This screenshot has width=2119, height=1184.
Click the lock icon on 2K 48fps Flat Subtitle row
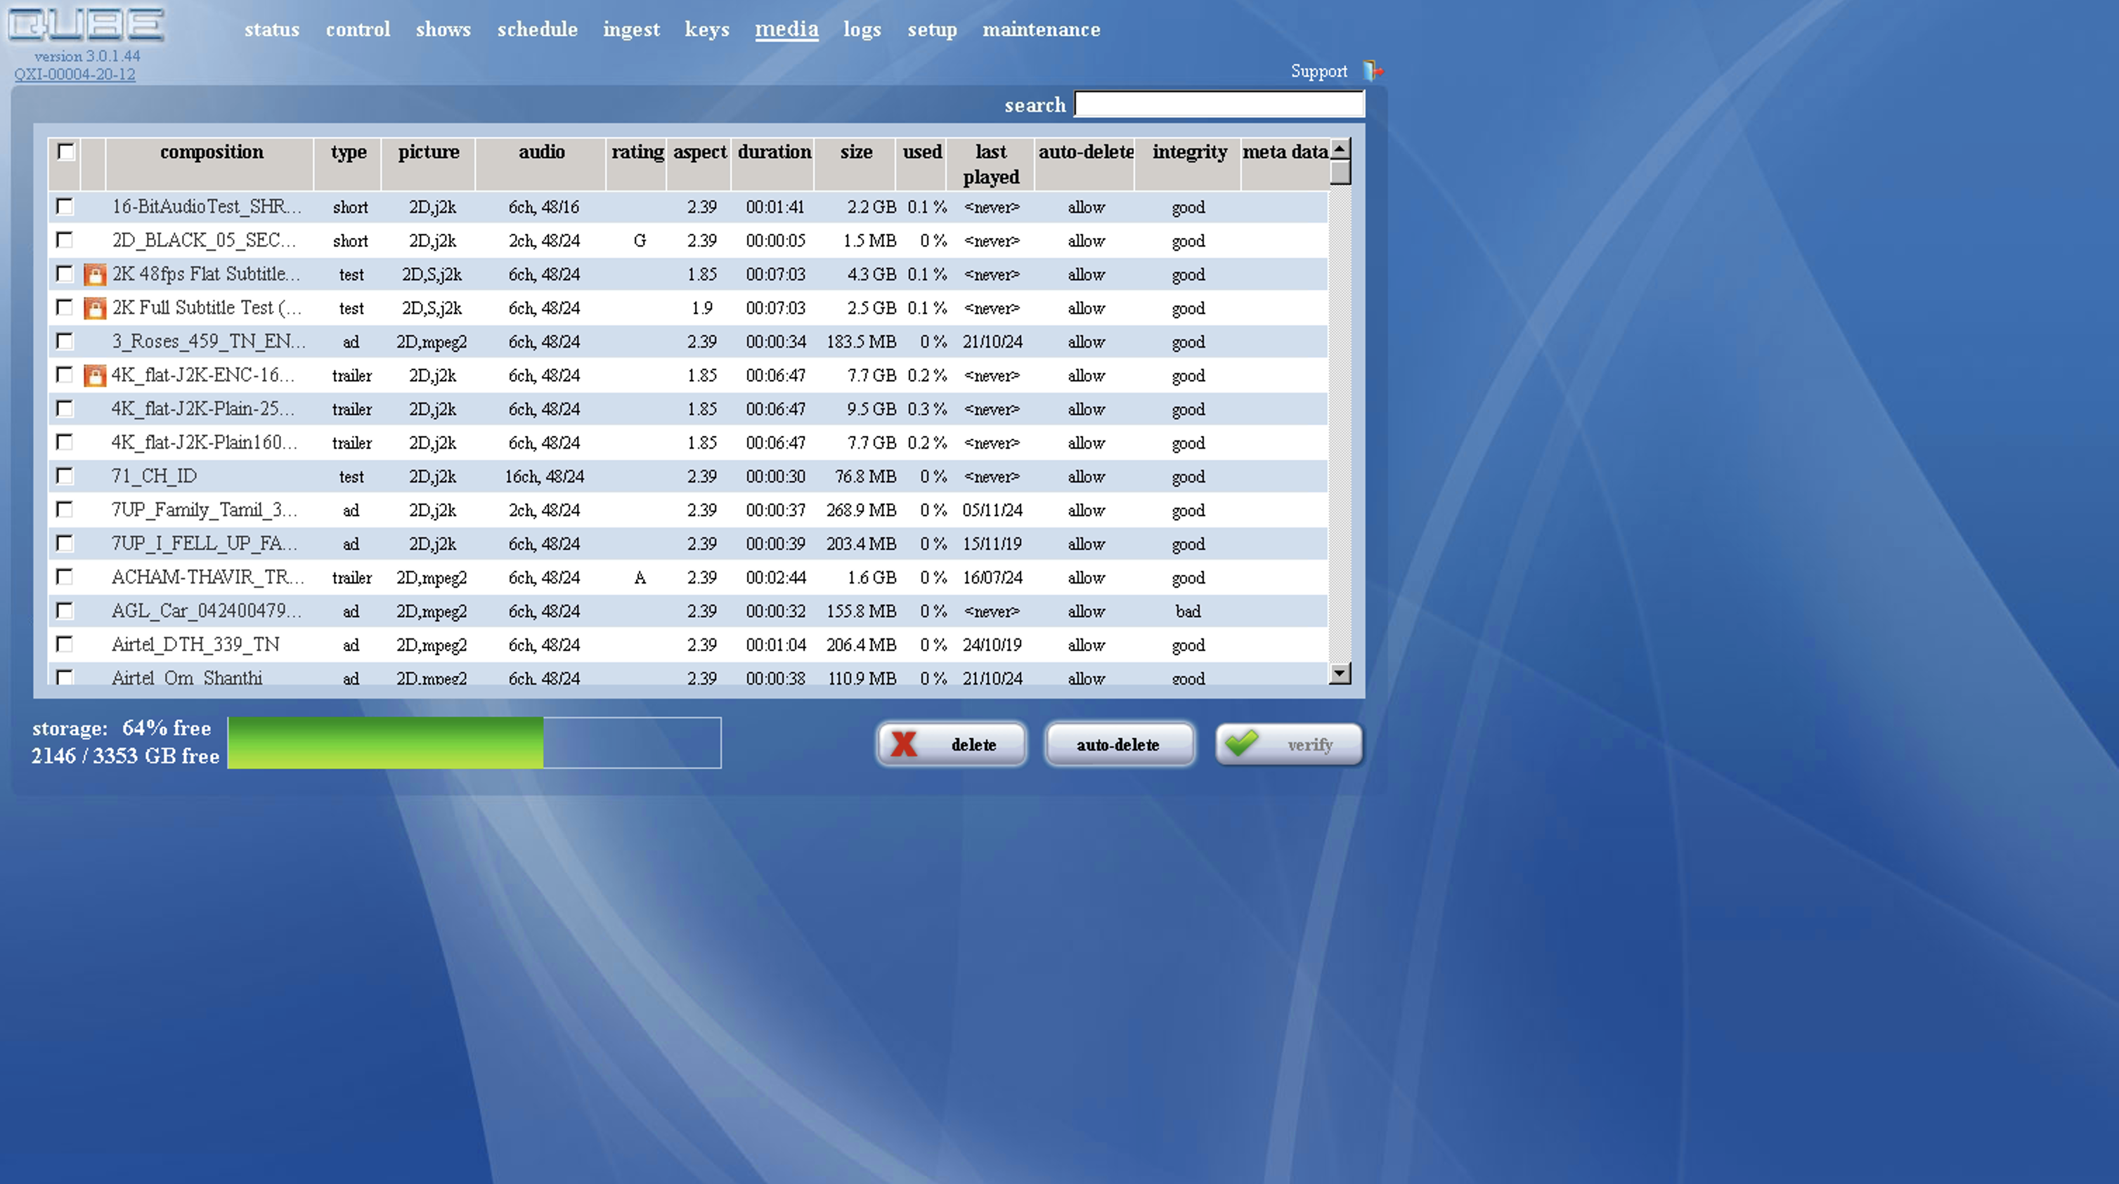(x=95, y=275)
